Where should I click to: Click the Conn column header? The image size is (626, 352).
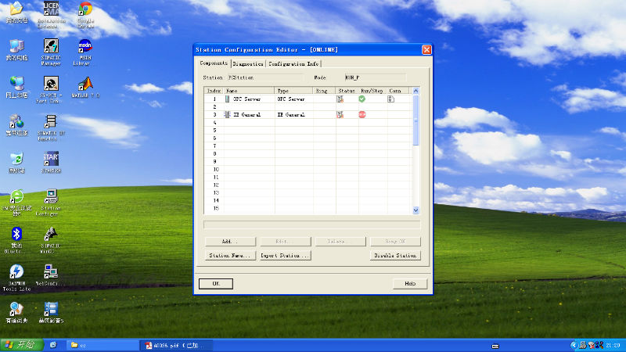pos(398,91)
